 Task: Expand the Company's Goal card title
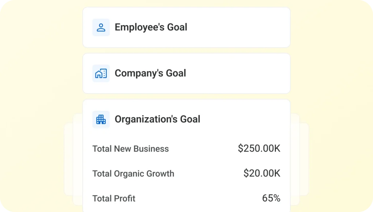(150, 73)
